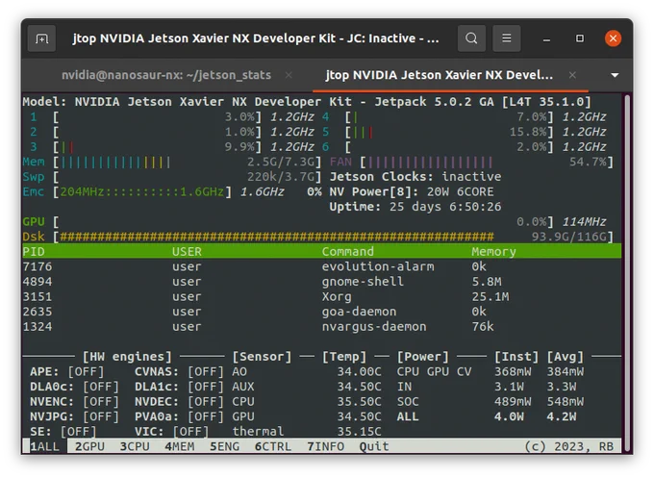The width and height of the screenshot is (654, 478).
Task: Click the Uptime value line
Action: (x=415, y=207)
